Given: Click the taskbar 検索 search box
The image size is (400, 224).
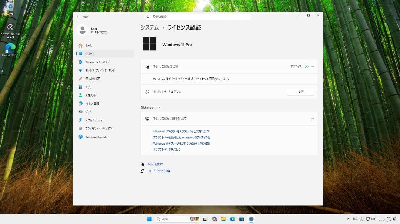Looking at the screenshot, I should point(177,219).
